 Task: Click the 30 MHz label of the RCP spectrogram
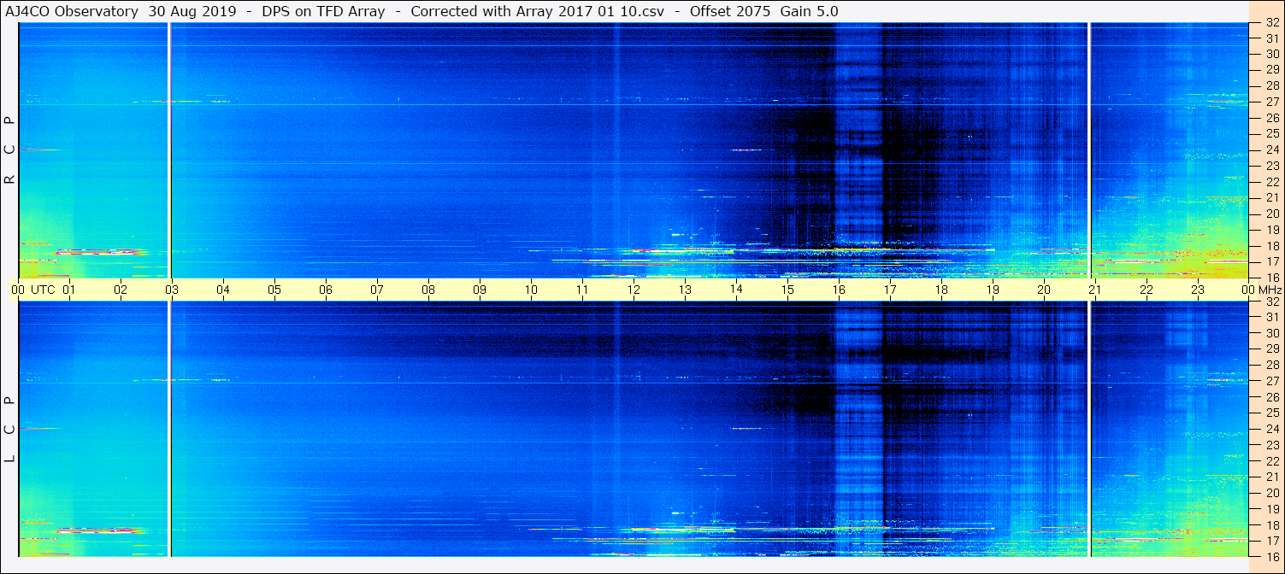tap(1271, 55)
